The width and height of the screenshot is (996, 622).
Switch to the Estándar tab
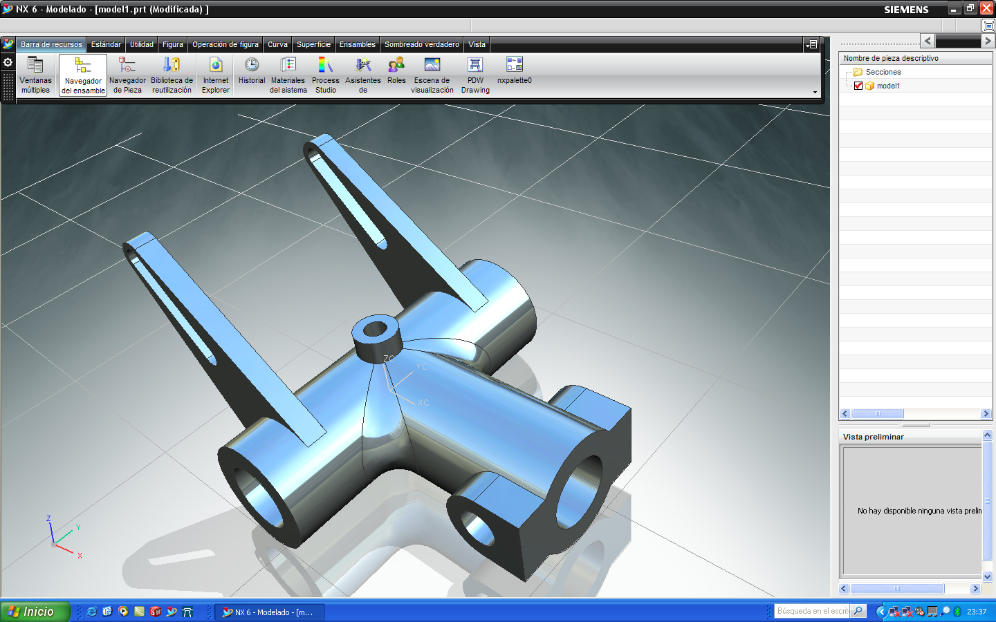tap(106, 44)
